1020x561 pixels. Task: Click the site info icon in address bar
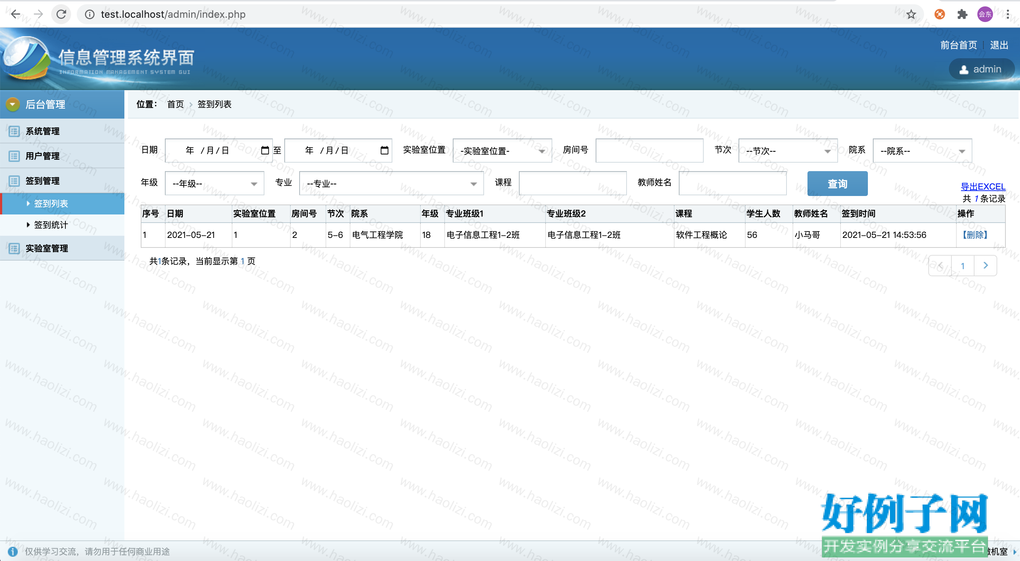tap(90, 14)
